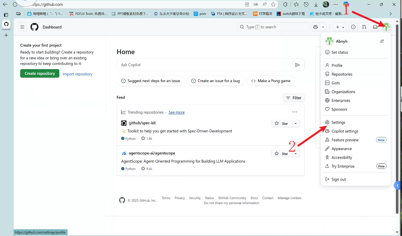Open Repositories from the user menu
Screen dimensions: 402x236
tap(356, 74)
